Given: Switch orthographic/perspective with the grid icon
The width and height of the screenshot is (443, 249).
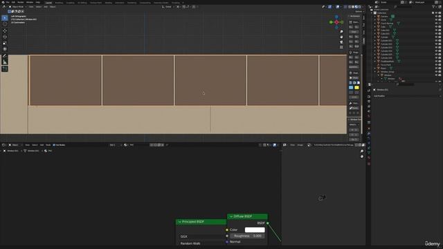Looking at the screenshot, I should click(x=341, y=47).
